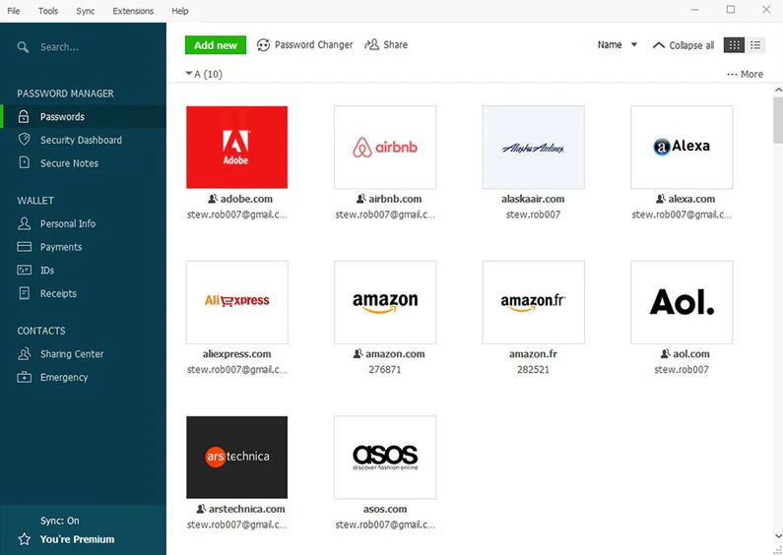The image size is (783, 555).
Task: Open the More options menu
Action: pyautogui.click(x=745, y=74)
